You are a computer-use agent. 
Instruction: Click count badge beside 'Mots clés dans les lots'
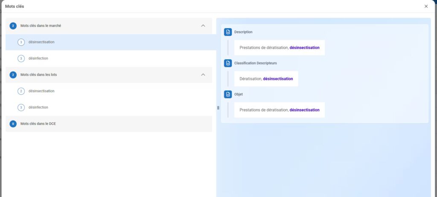pyautogui.click(x=13, y=75)
